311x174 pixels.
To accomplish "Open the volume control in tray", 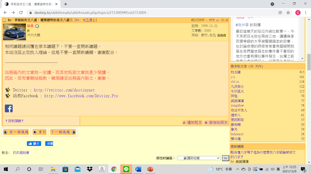I will pyautogui.click(x=273, y=169).
